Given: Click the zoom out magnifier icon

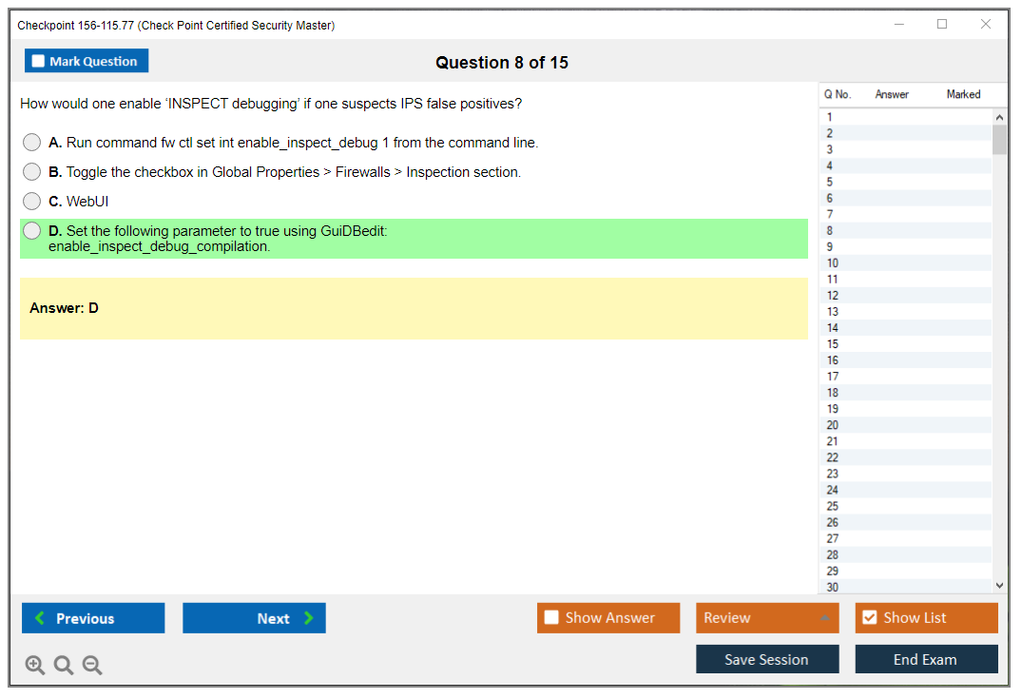Looking at the screenshot, I should tap(92, 666).
